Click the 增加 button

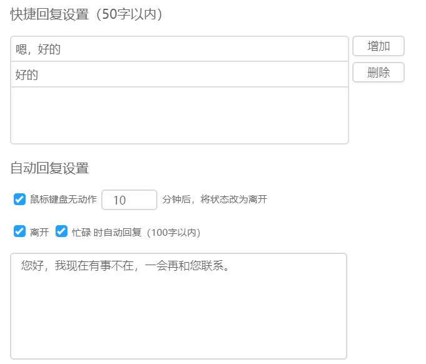tap(379, 46)
